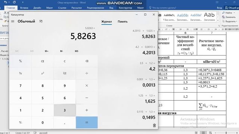This screenshot has width=239, height=134.
Task: Click the square root key
Action: click(x=65, y=73)
